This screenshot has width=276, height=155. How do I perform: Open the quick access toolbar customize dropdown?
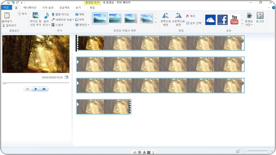pos(21,3)
